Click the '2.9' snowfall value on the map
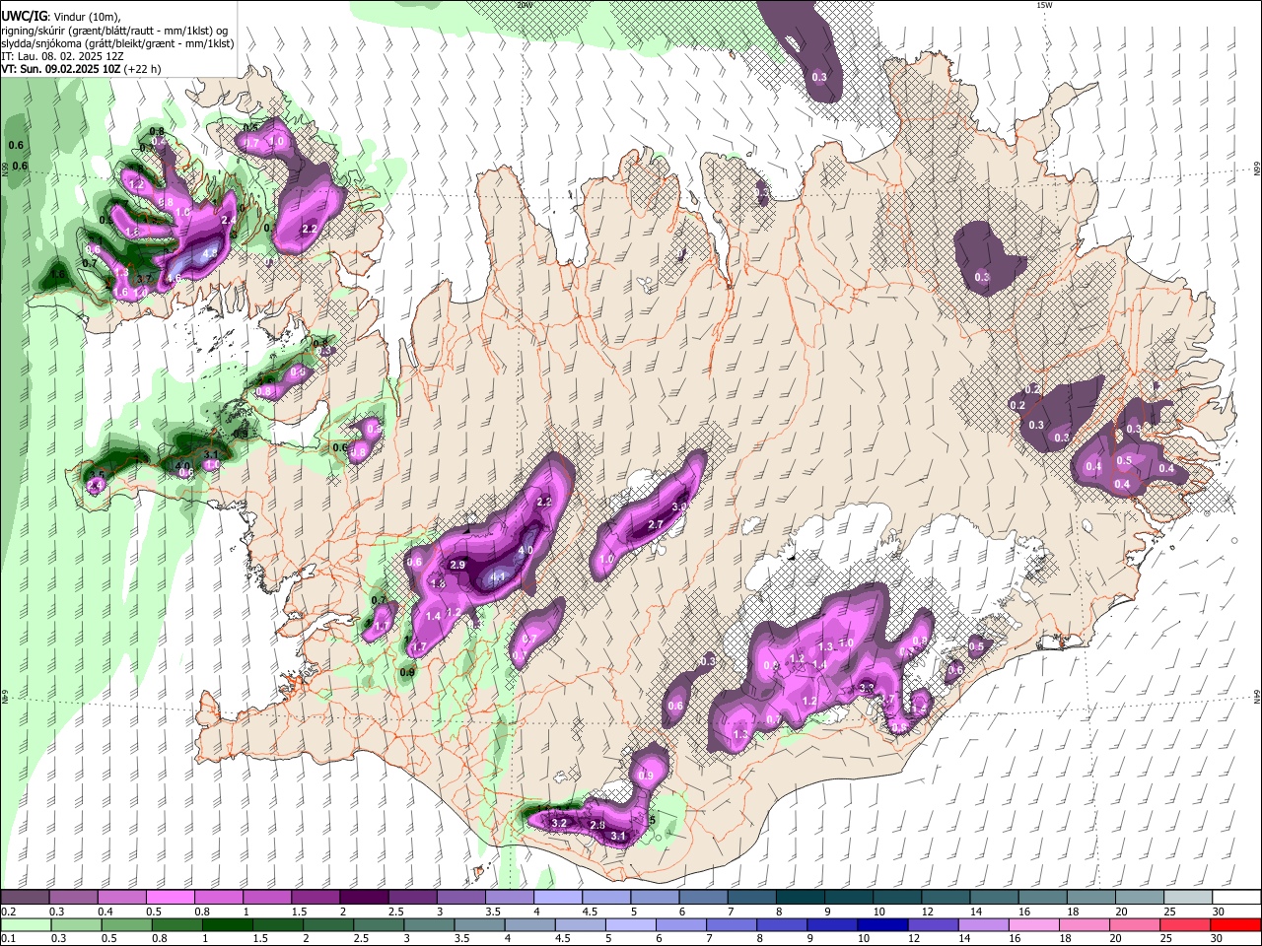 456,565
